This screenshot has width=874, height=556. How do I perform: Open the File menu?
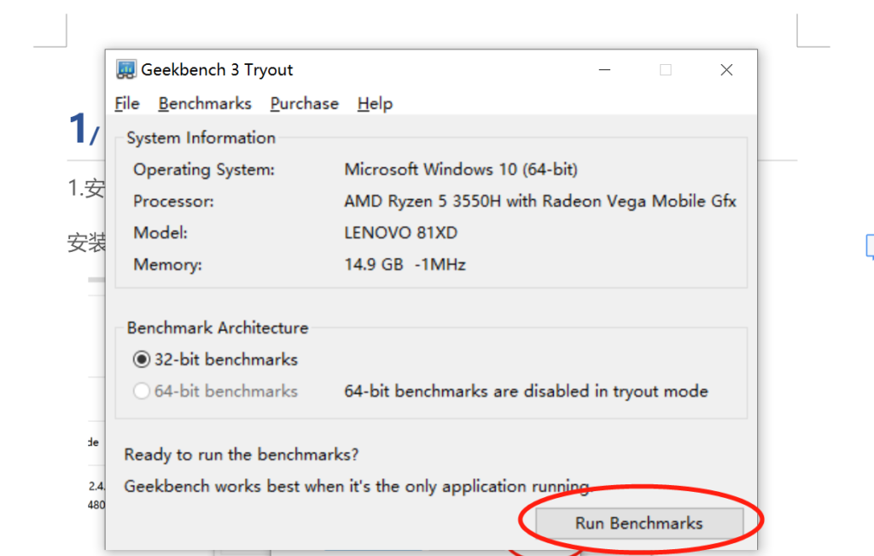(x=127, y=103)
